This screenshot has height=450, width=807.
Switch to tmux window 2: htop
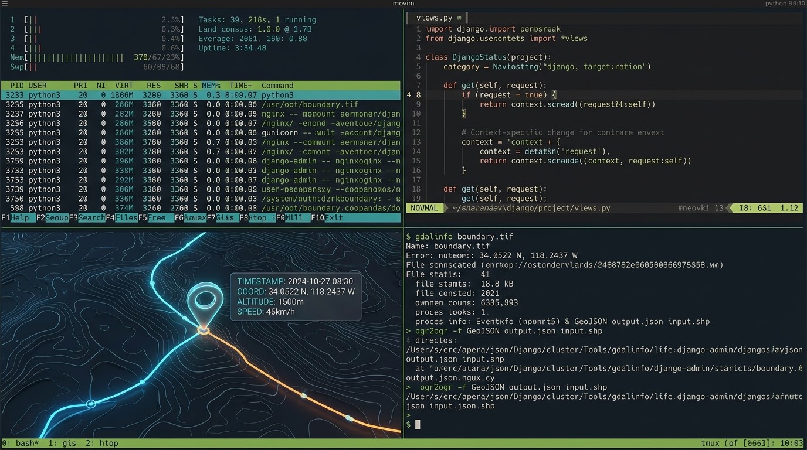[101, 443]
